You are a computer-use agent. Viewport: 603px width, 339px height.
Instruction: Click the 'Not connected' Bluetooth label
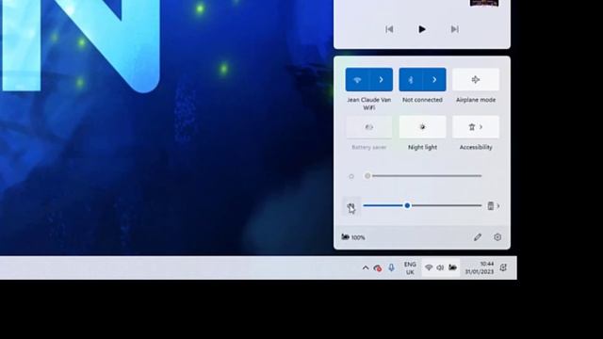click(x=422, y=100)
